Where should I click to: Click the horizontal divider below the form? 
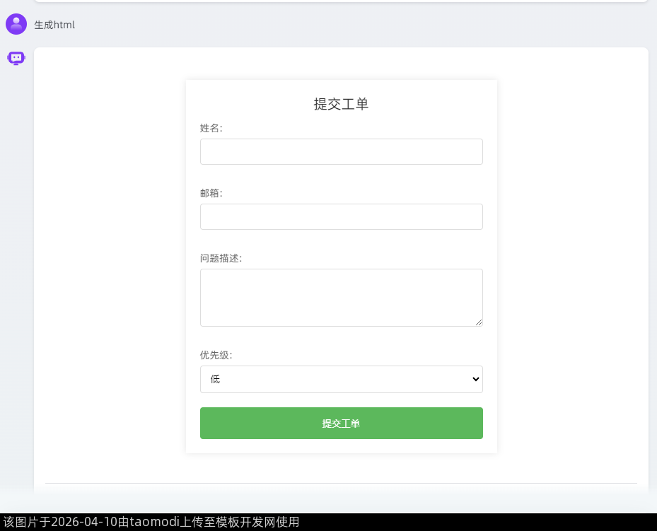tap(341, 483)
